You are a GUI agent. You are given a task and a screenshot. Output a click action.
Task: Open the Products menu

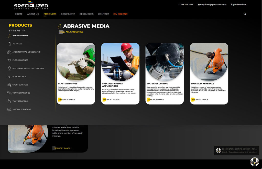tap(50, 14)
